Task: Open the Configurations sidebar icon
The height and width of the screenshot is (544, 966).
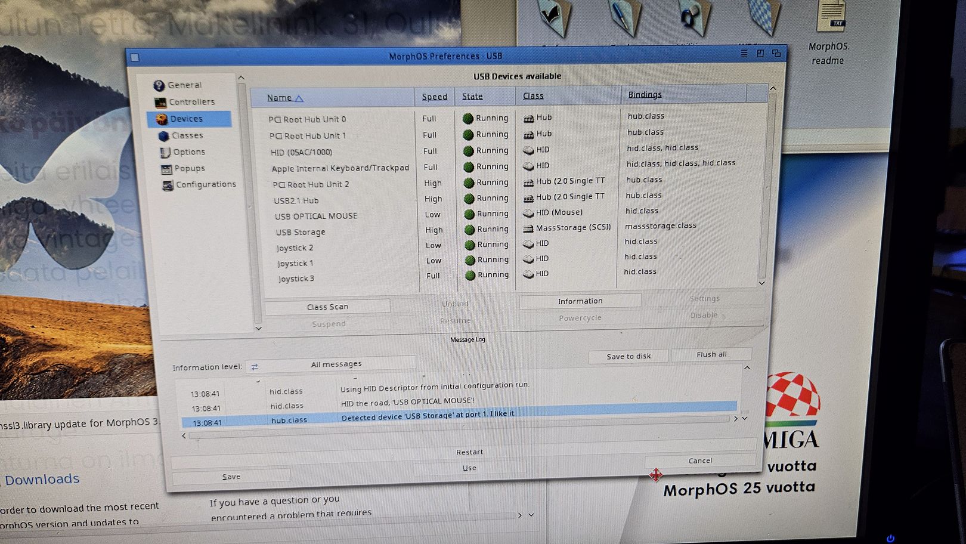Action: coord(168,186)
